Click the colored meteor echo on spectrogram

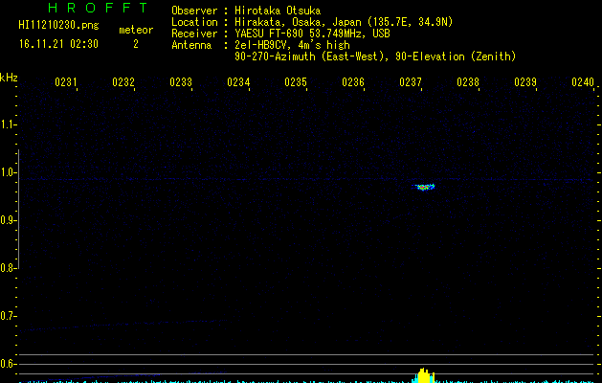coord(423,187)
